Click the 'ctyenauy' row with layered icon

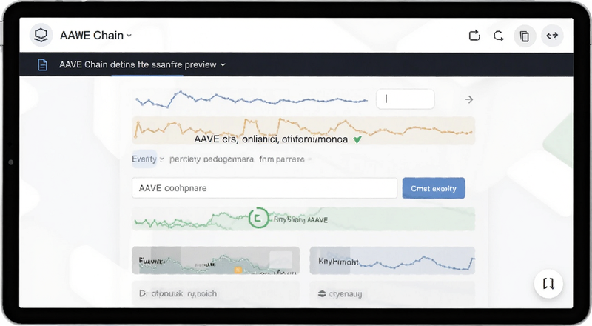tap(392, 293)
